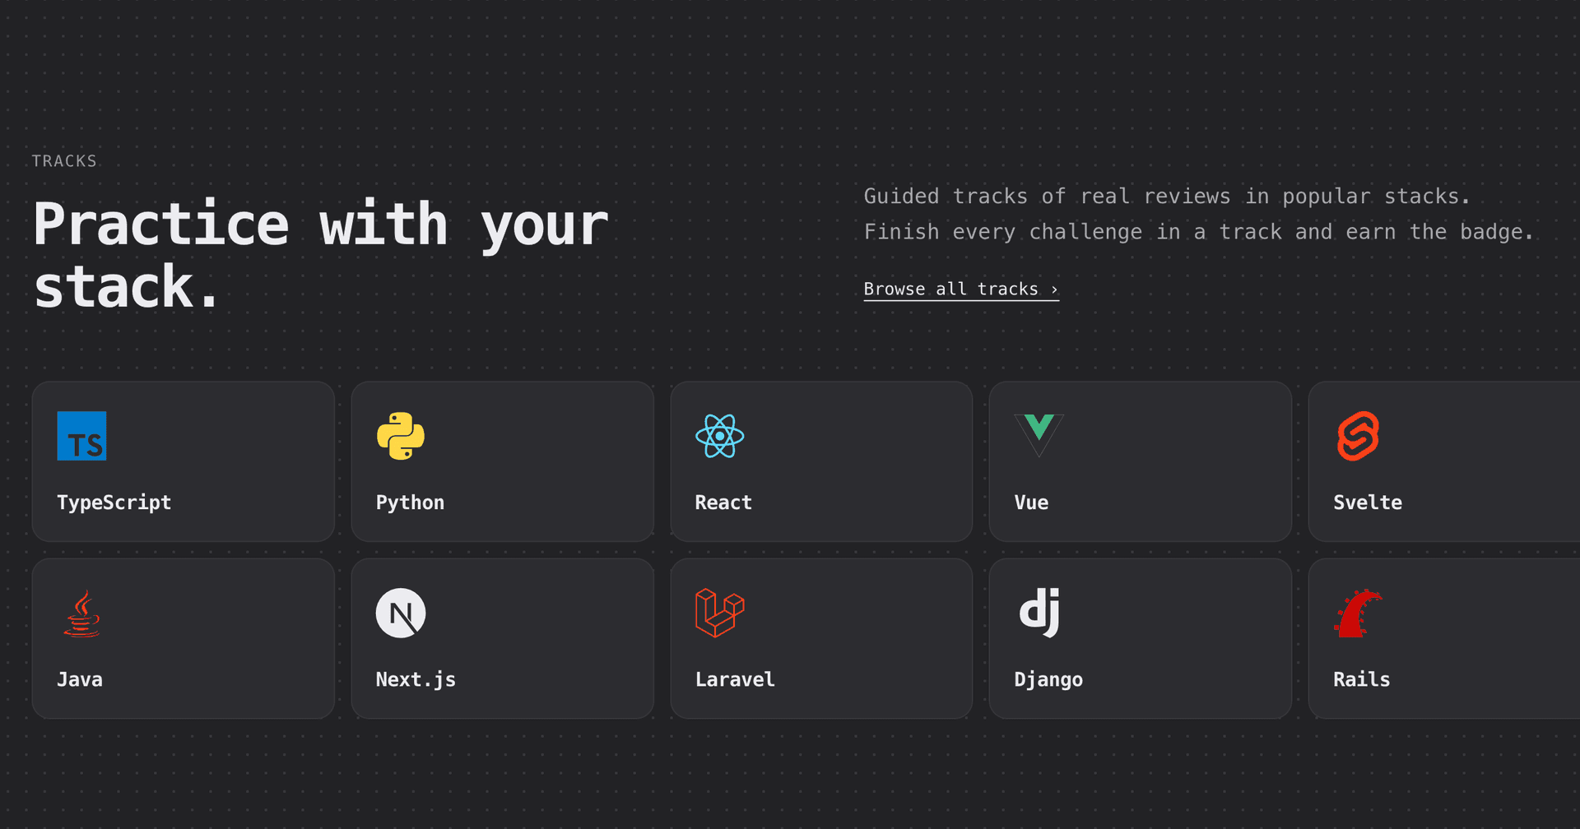
Task: Click the Java coffee cup logo
Action: point(81,614)
